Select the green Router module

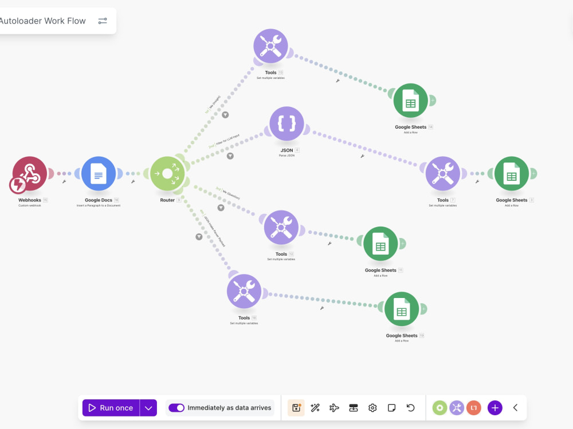(167, 173)
